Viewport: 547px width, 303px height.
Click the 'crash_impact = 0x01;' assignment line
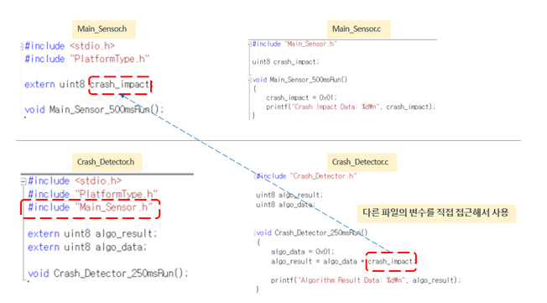(301, 97)
